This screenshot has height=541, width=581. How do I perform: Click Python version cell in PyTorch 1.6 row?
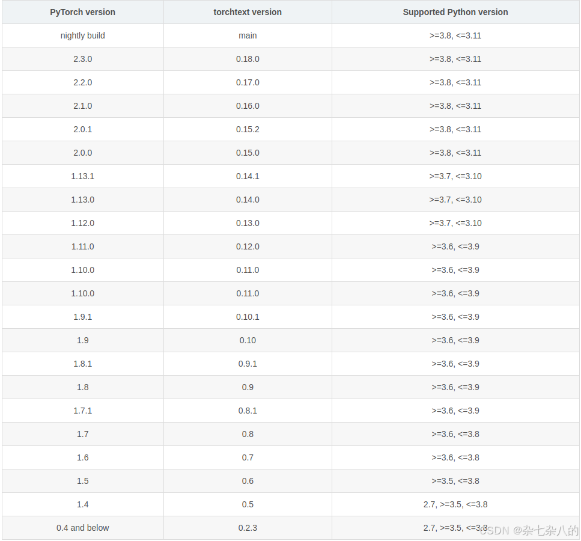tap(455, 457)
